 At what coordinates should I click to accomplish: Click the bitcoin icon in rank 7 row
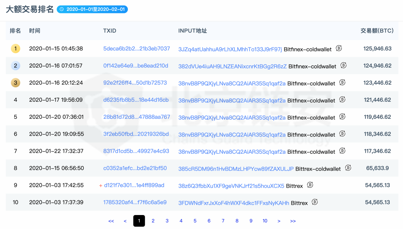click(342, 151)
